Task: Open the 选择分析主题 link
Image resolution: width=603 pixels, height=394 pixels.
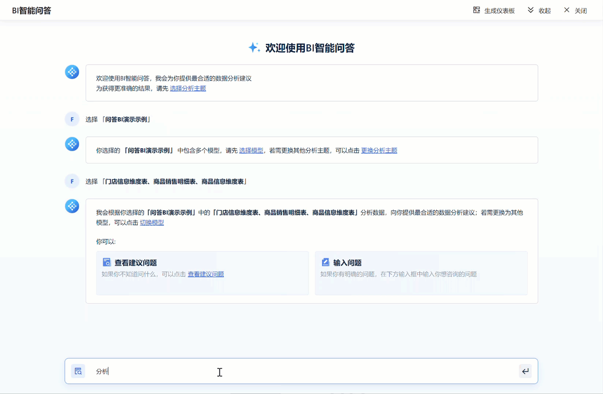Action: [x=188, y=88]
